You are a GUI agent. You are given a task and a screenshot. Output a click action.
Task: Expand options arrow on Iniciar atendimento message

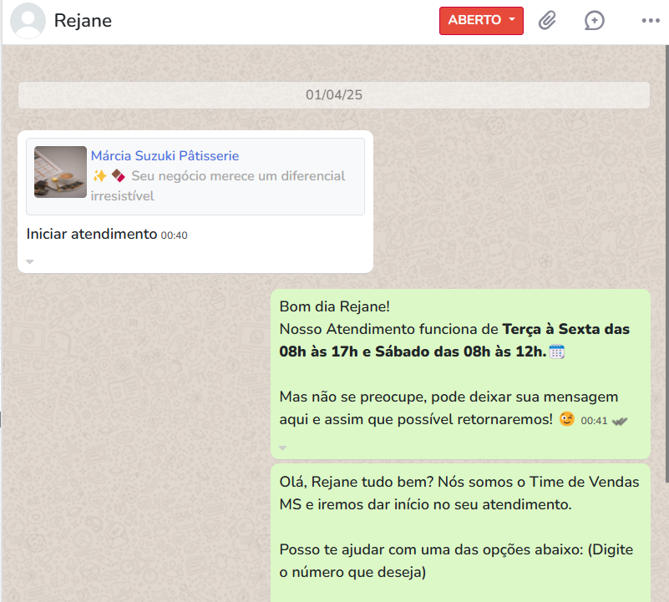[29, 261]
